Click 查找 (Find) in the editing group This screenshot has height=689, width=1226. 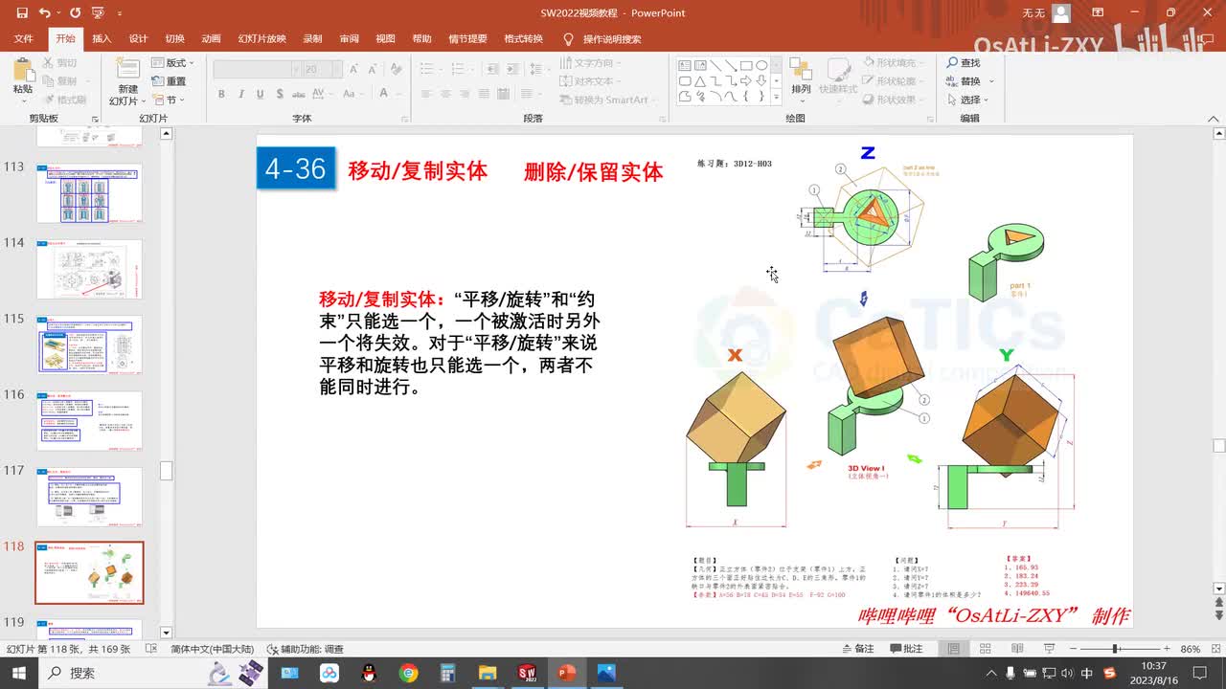964,62
